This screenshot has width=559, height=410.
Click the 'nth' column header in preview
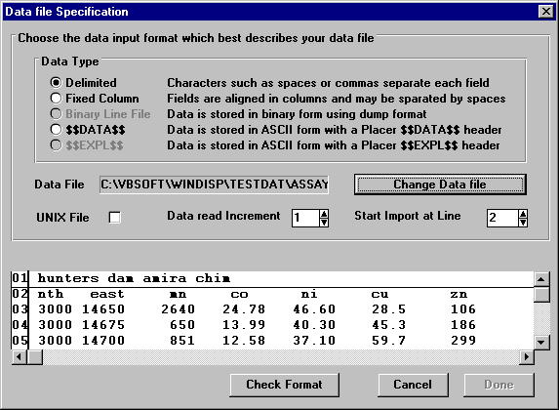coord(51,294)
